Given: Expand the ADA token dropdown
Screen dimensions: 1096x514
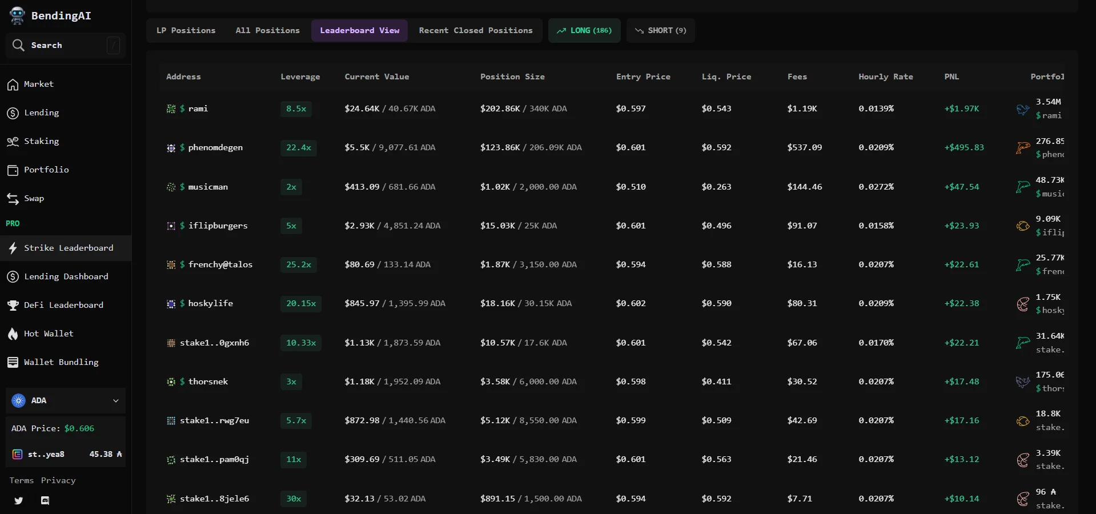Looking at the screenshot, I should pos(66,401).
